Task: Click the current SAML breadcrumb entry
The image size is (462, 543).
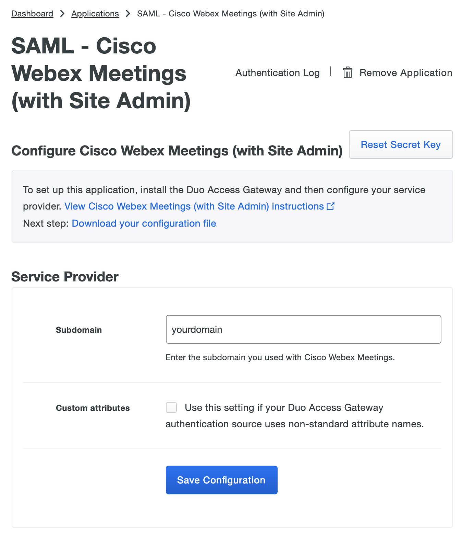Action: point(230,13)
